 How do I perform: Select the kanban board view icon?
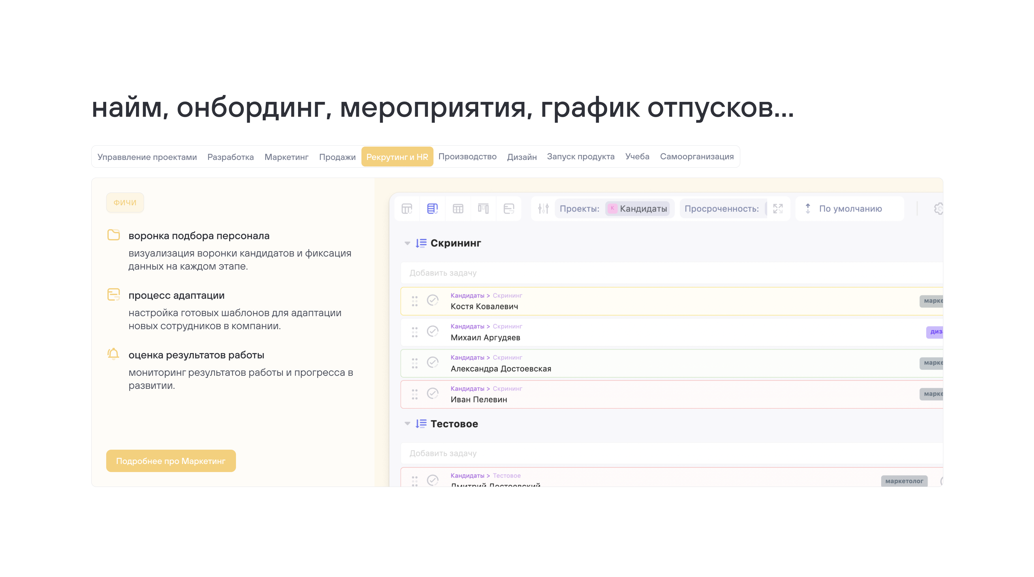[x=407, y=208]
